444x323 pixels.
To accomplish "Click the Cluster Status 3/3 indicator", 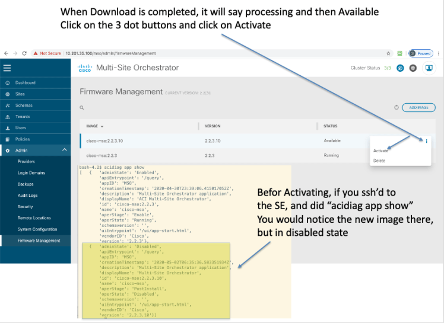I will [x=370, y=68].
